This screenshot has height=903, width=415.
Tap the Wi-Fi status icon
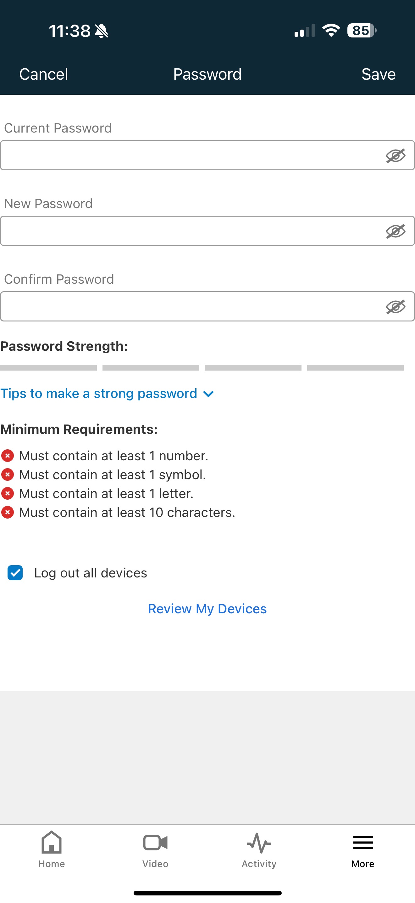331,31
